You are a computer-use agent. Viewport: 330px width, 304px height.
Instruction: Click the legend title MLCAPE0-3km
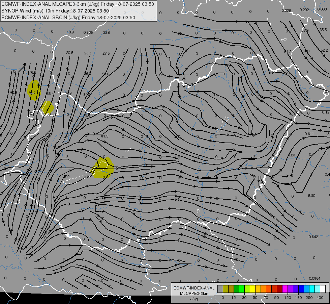[194, 294]
